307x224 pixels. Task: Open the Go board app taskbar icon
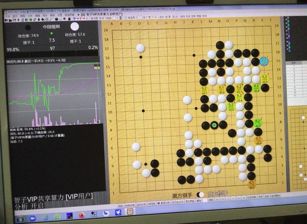coord(94,214)
